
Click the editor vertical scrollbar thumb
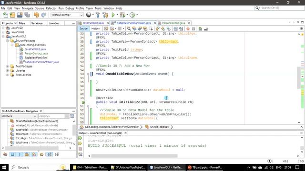(x=299, y=77)
